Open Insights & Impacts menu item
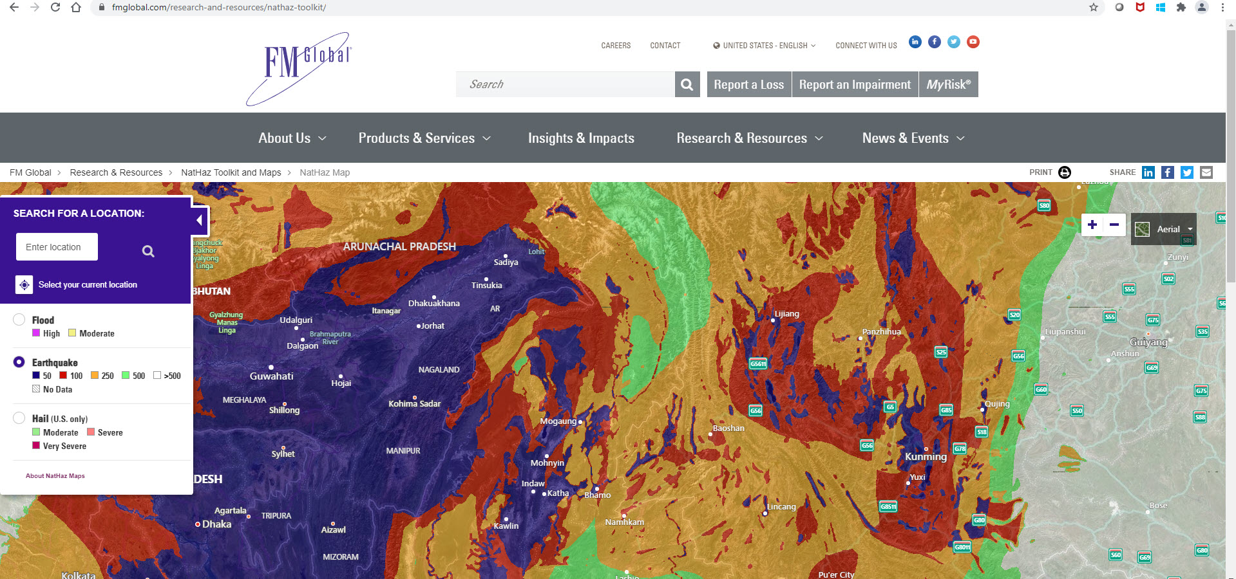Image resolution: width=1236 pixels, height=579 pixels. tap(581, 138)
